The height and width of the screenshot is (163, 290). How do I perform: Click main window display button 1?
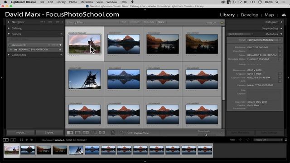click(6, 140)
